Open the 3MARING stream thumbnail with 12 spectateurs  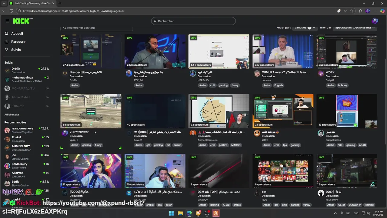(91, 171)
